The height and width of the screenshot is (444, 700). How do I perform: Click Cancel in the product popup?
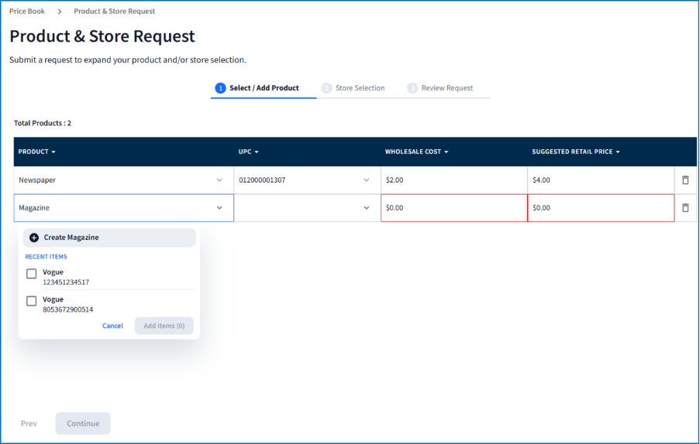(x=112, y=326)
